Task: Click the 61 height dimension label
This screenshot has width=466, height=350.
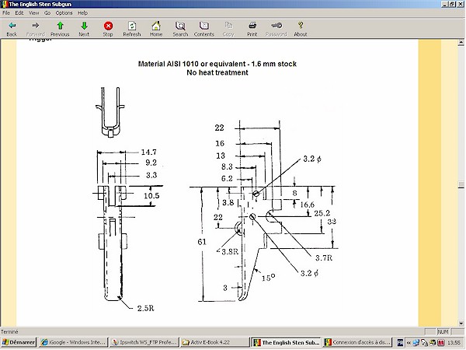Action: [x=202, y=242]
